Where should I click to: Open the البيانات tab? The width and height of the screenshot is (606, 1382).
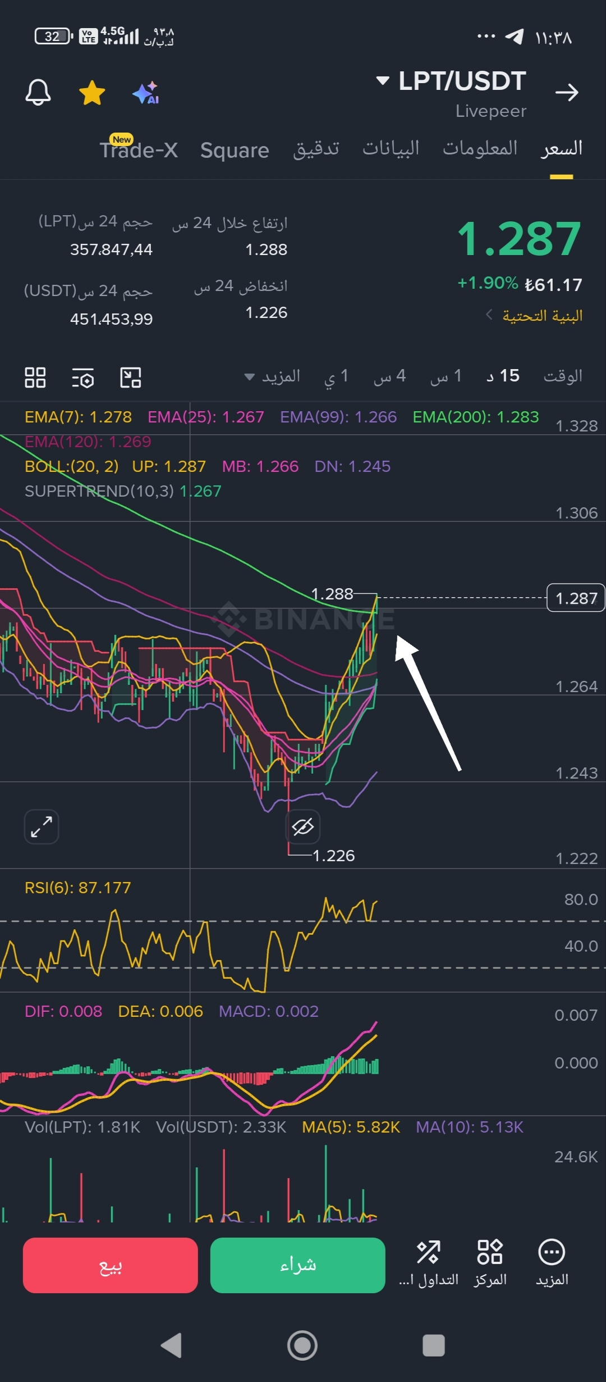[391, 148]
